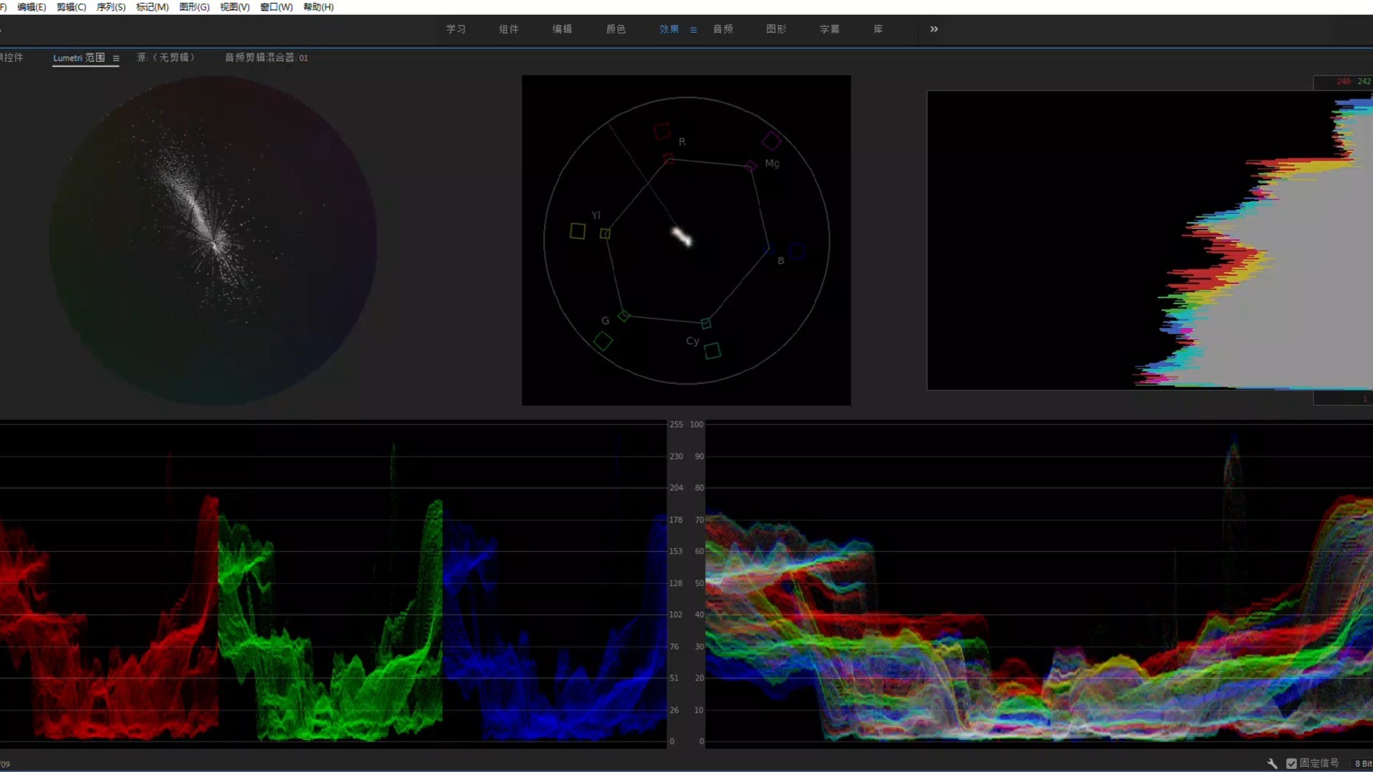Open the 帮助(H) menu
The image size is (1373, 772).
tap(318, 7)
